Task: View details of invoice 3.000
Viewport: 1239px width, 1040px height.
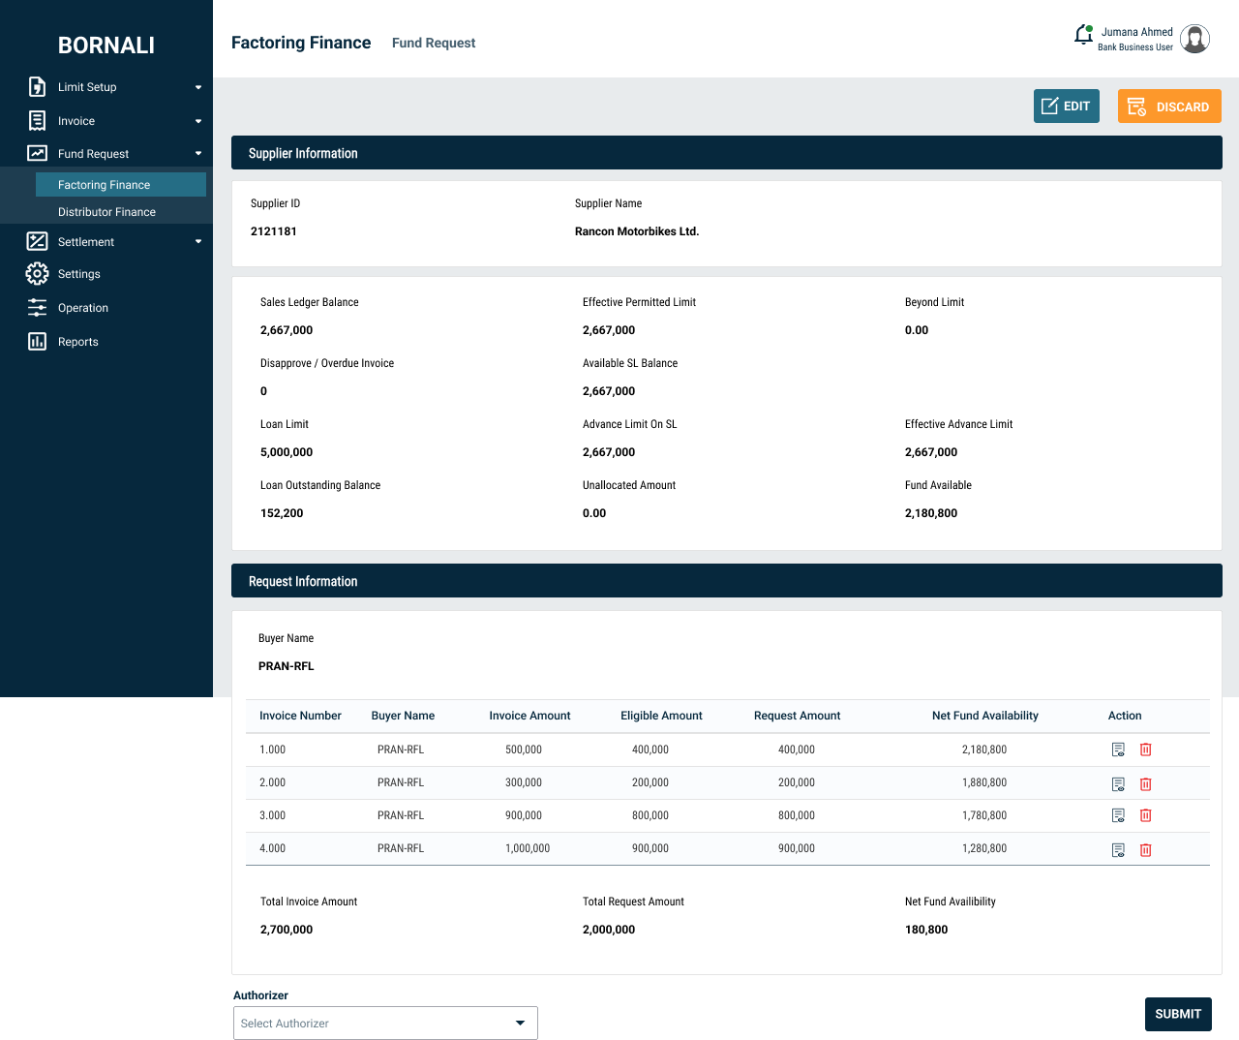Action: (1118, 815)
